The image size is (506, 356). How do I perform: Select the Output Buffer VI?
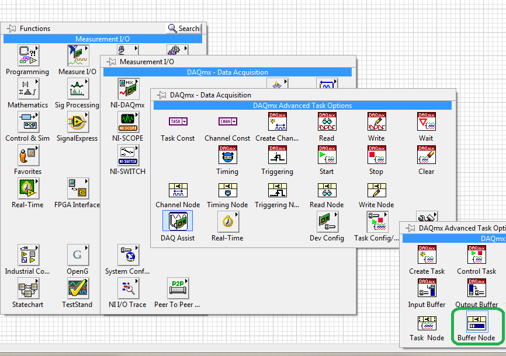click(x=477, y=288)
